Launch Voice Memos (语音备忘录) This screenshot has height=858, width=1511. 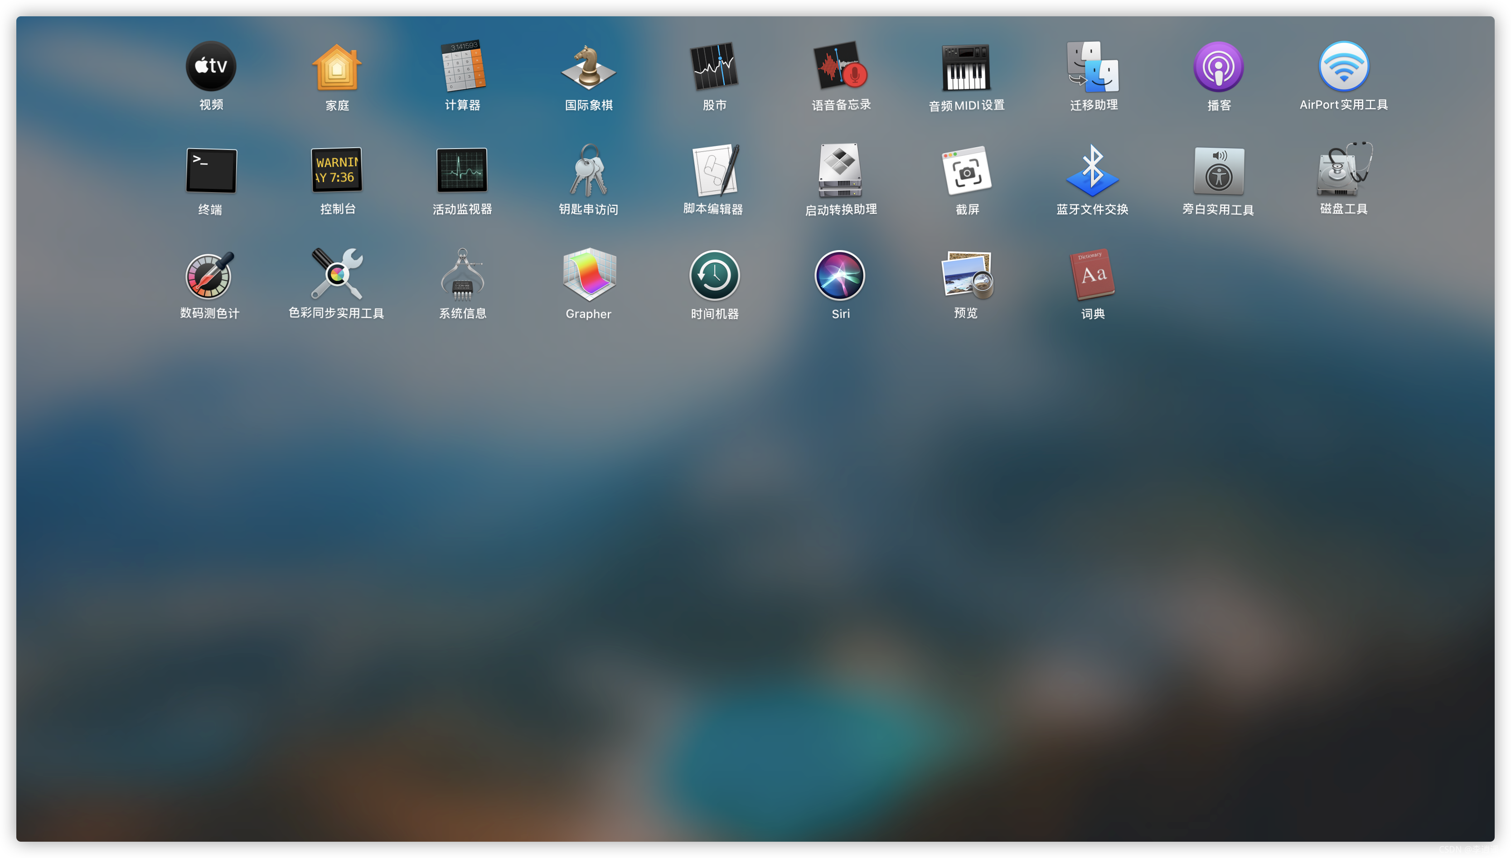coord(840,65)
